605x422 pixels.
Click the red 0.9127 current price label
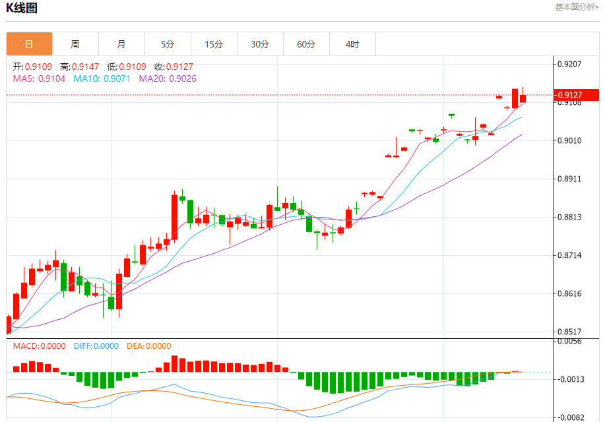pyautogui.click(x=577, y=95)
